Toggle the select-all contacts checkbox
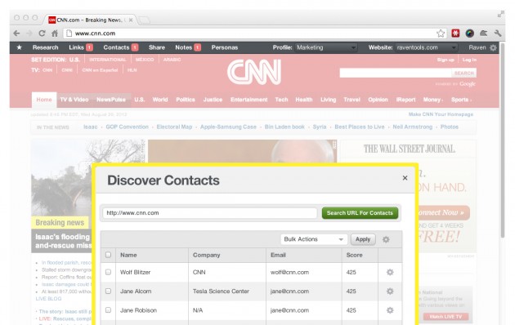The width and height of the screenshot is (515, 325). tap(108, 255)
